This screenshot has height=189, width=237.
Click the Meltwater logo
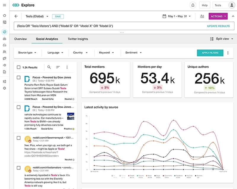point(16,5)
